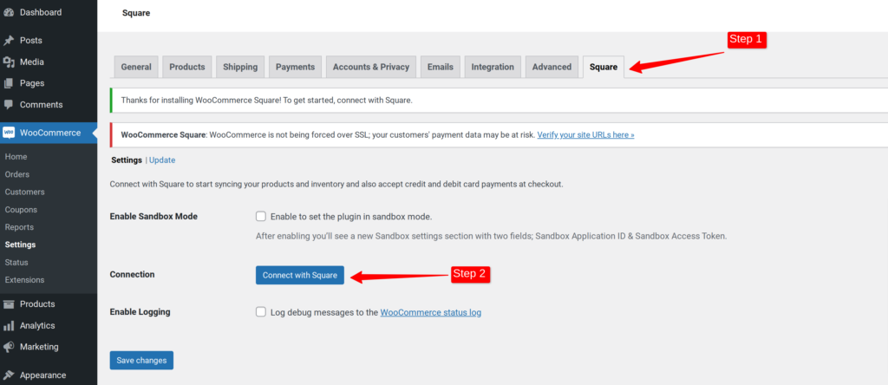Select the Shipping settings tab
This screenshot has height=385, width=888.
tap(240, 67)
